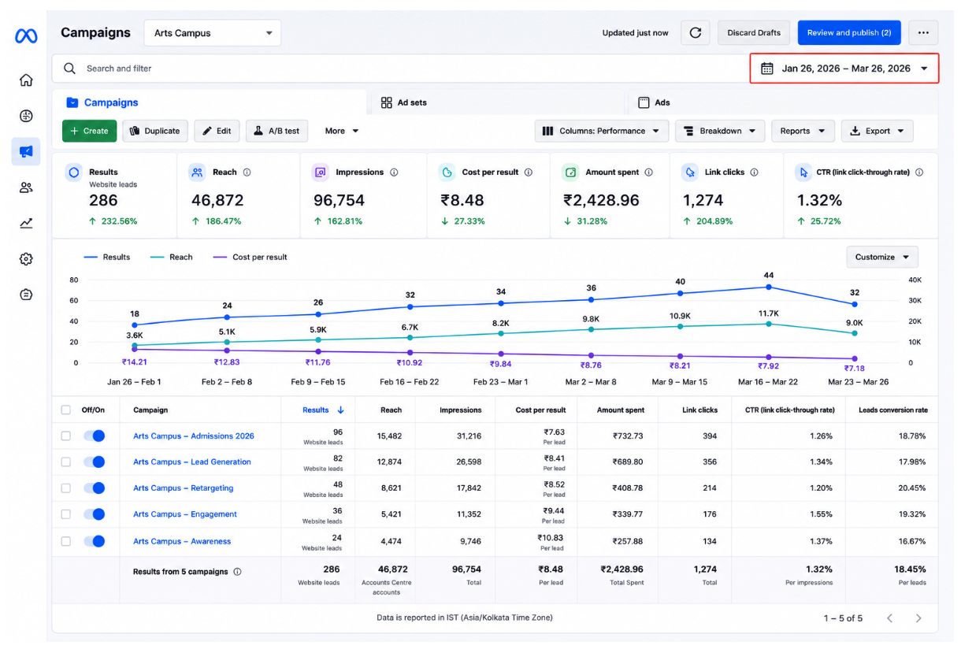The width and height of the screenshot is (961, 649).
Task: Click Review and publish (2) button
Action: click(849, 33)
